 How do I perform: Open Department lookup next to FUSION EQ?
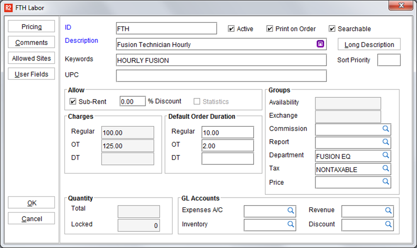[385, 155]
